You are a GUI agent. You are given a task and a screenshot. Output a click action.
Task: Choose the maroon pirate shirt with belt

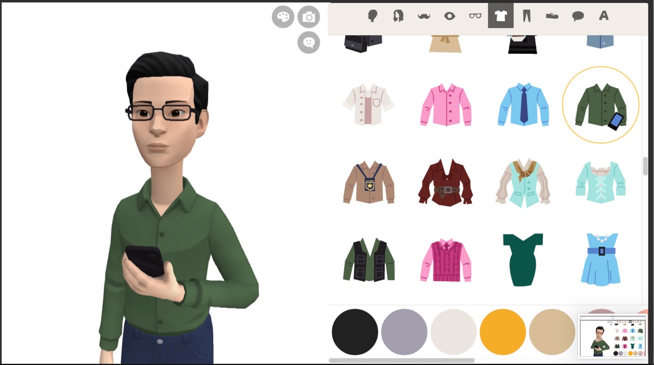tap(446, 182)
